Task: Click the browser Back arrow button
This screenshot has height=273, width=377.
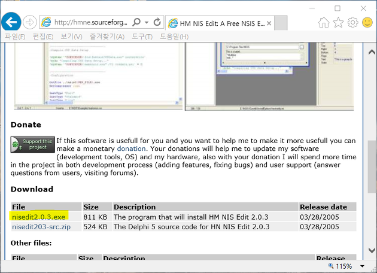Action: pyautogui.click(x=11, y=22)
